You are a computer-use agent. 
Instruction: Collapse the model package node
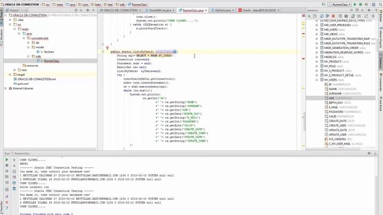pyautogui.click(x=28, y=47)
